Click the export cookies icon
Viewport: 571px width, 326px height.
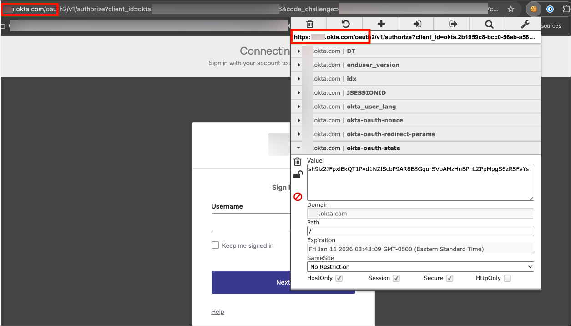pos(453,24)
